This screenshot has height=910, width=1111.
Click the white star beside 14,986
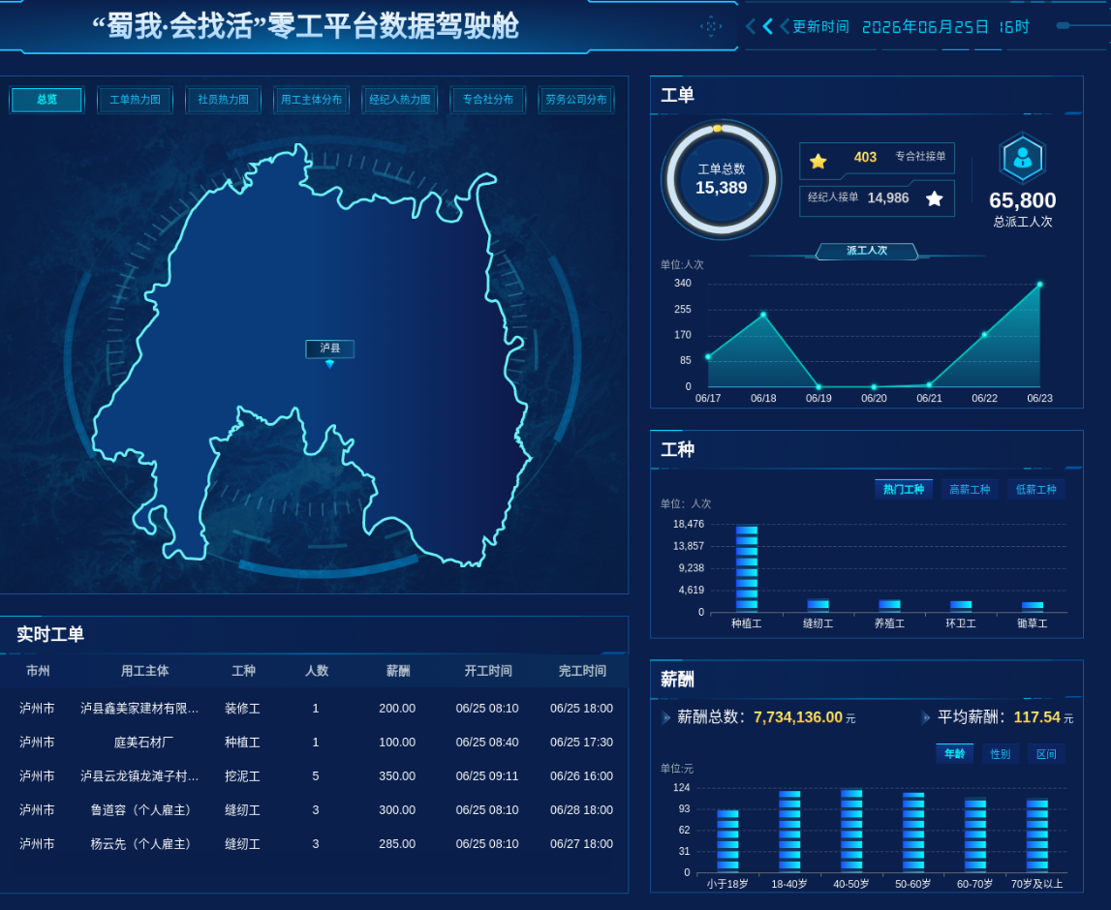[x=934, y=198]
